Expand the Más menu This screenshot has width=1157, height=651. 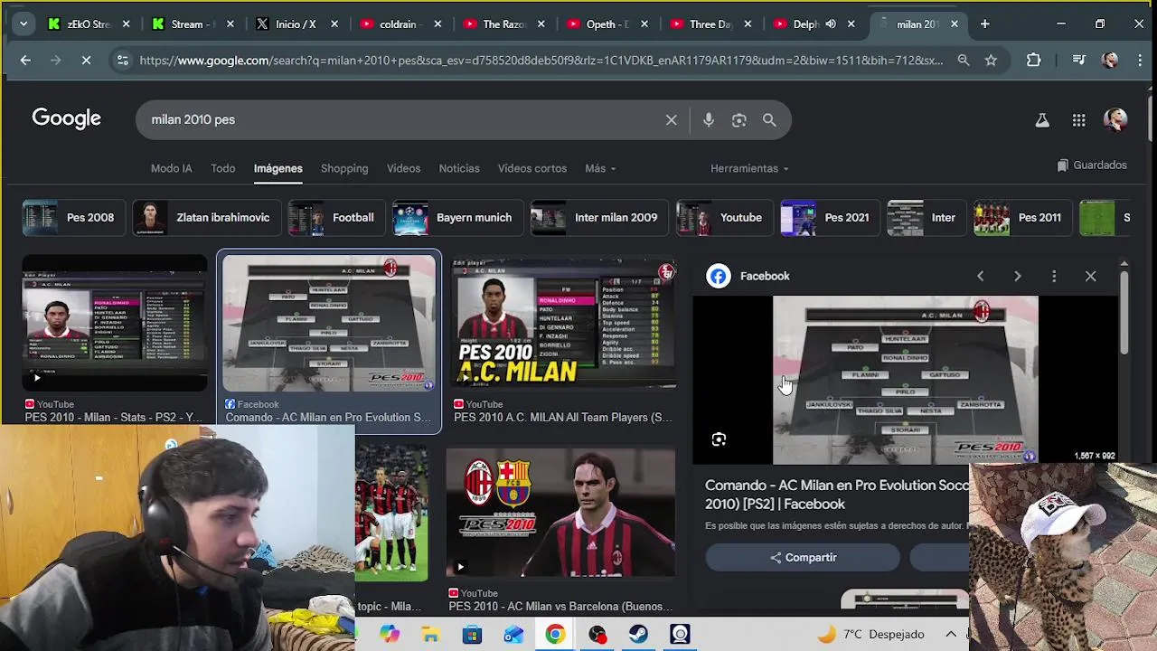(x=600, y=168)
